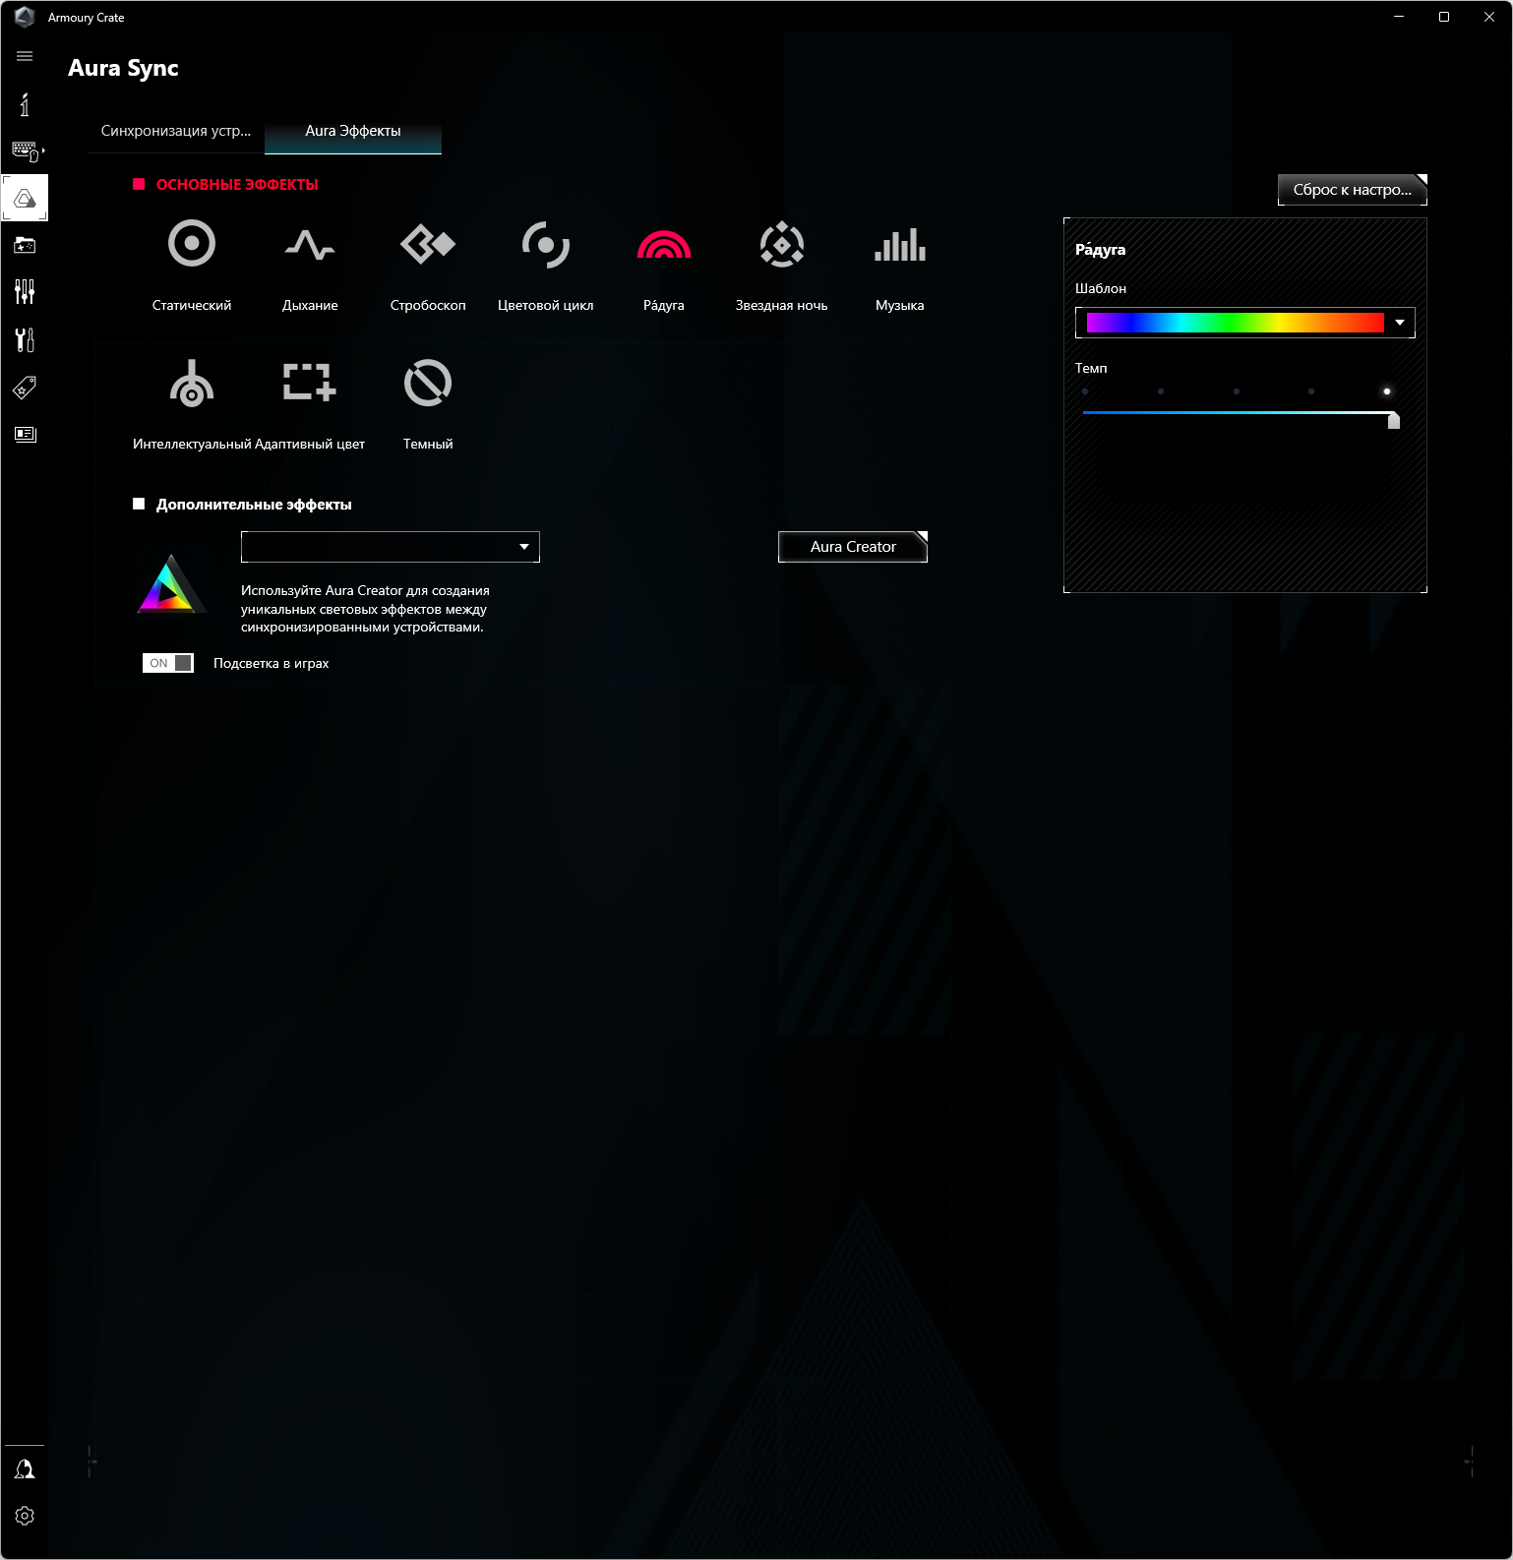This screenshot has width=1513, height=1560.
Task: Open the Scenario Profiles sliders icon
Action: pos(25,291)
